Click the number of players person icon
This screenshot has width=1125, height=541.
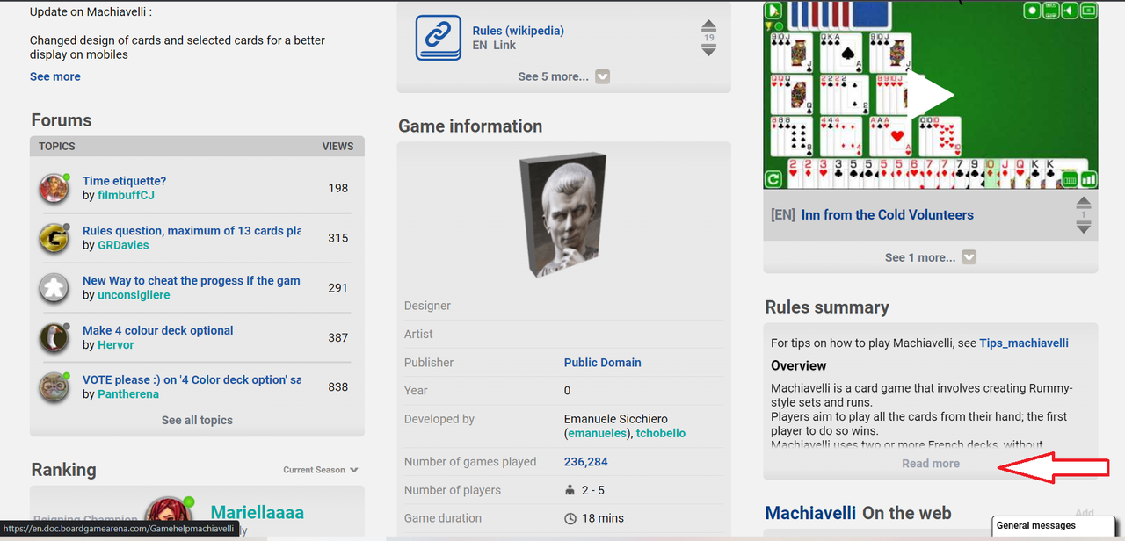pyautogui.click(x=570, y=490)
